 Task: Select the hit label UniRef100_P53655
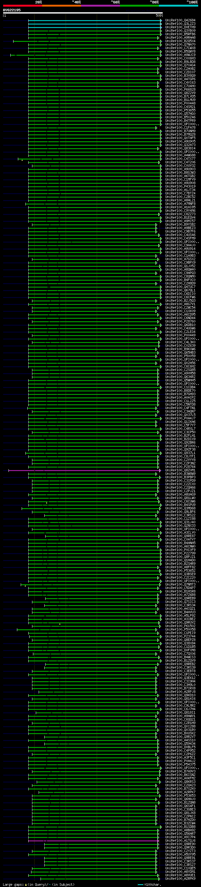click(180, 110)
